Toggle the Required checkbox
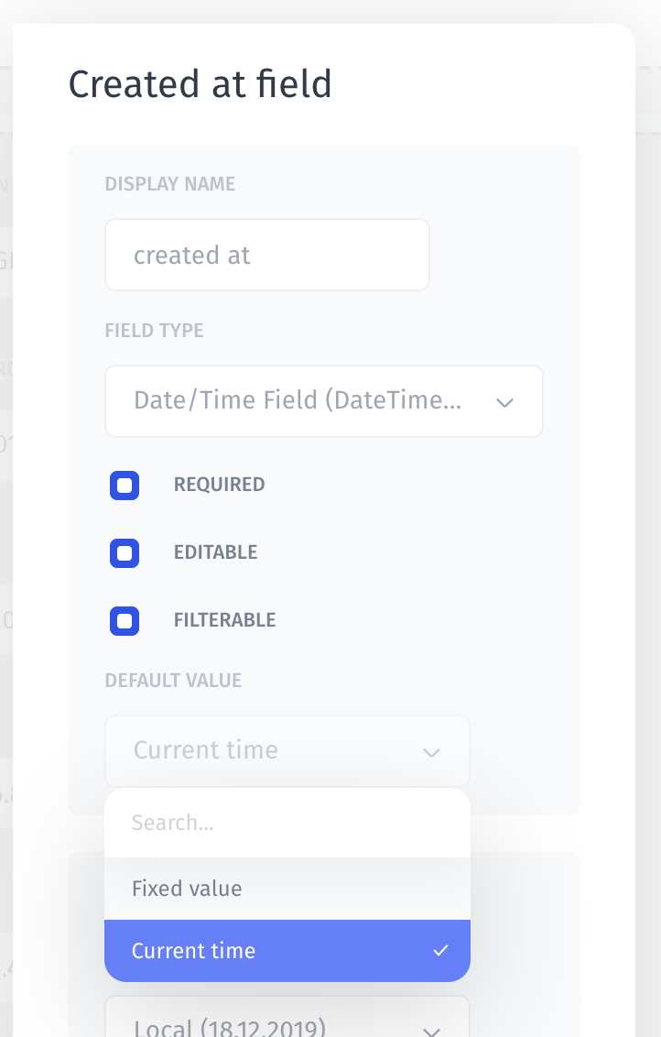The height and width of the screenshot is (1037, 661). click(x=125, y=486)
